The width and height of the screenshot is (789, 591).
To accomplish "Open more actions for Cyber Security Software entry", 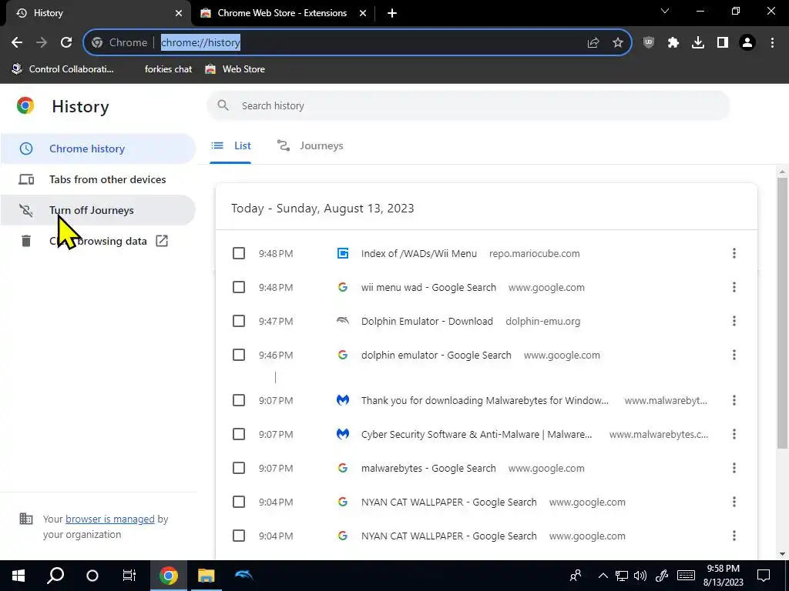I will tap(734, 434).
